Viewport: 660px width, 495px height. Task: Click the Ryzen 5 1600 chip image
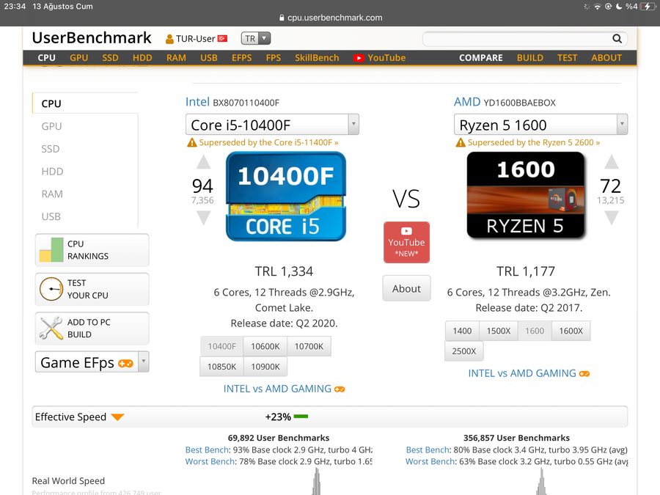pos(526,195)
